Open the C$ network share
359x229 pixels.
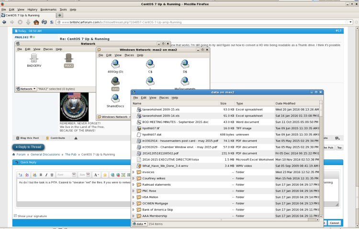pyautogui.click(x=150, y=66)
